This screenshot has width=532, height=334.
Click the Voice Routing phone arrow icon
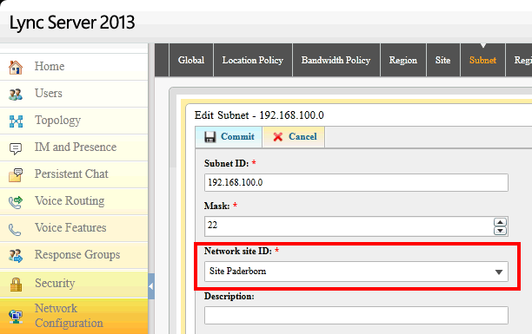tap(16, 202)
